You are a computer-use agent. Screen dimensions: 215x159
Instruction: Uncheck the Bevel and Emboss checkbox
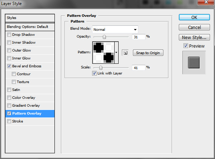[x=9, y=66]
